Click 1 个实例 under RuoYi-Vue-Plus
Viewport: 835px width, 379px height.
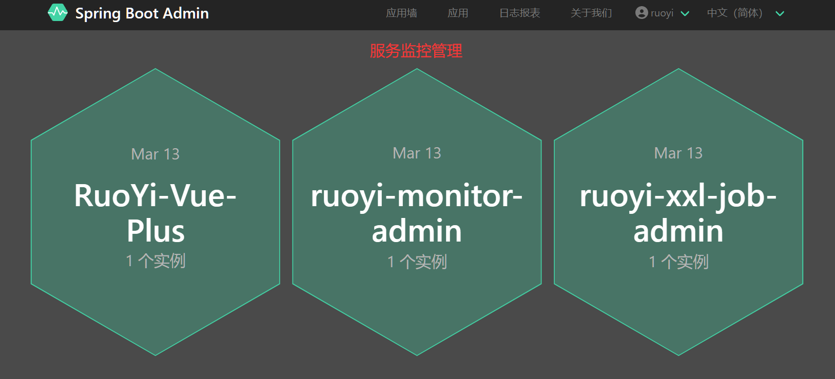pyautogui.click(x=156, y=261)
